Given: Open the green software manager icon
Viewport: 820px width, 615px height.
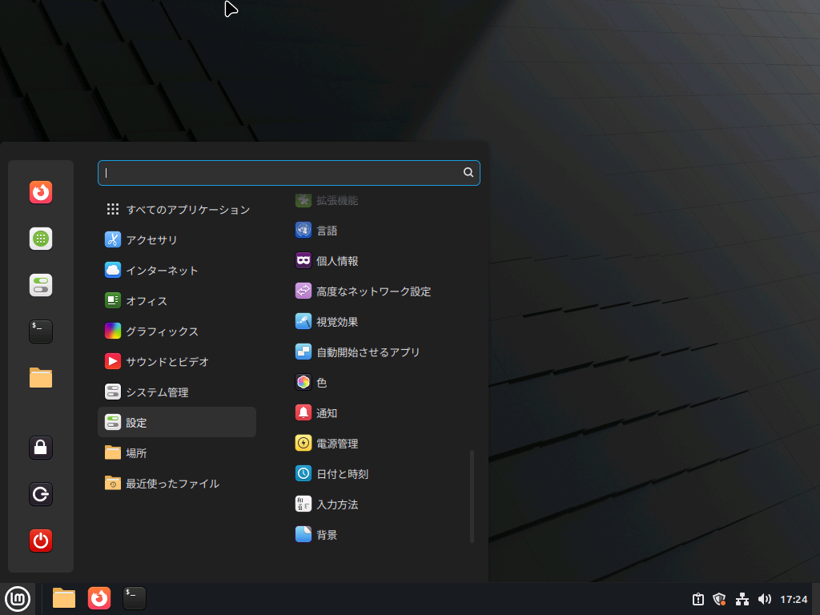Looking at the screenshot, I should tap(41, 239).
